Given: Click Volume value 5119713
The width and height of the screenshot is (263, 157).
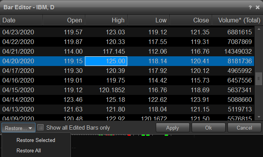Looking at the screenshot, I should tap(240, 109).
